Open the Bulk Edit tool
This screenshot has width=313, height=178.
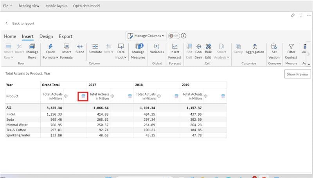[x=208, y=47]
